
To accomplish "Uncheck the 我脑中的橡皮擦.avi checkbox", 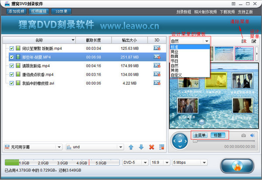I will point(11,83).
